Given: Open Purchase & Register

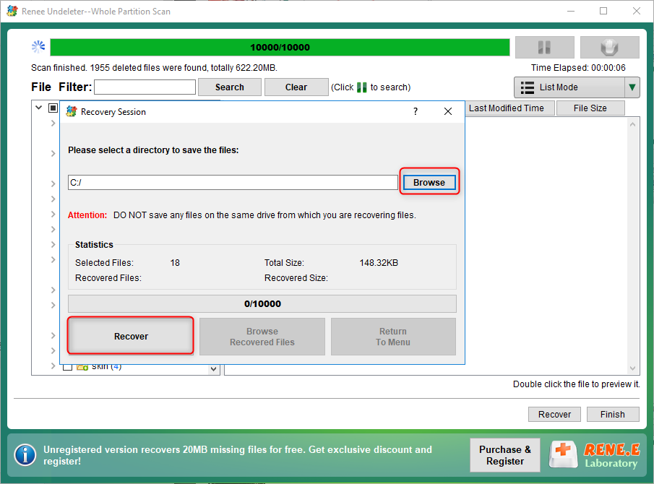Looking at the screenshot, I should tap(504, 455).
